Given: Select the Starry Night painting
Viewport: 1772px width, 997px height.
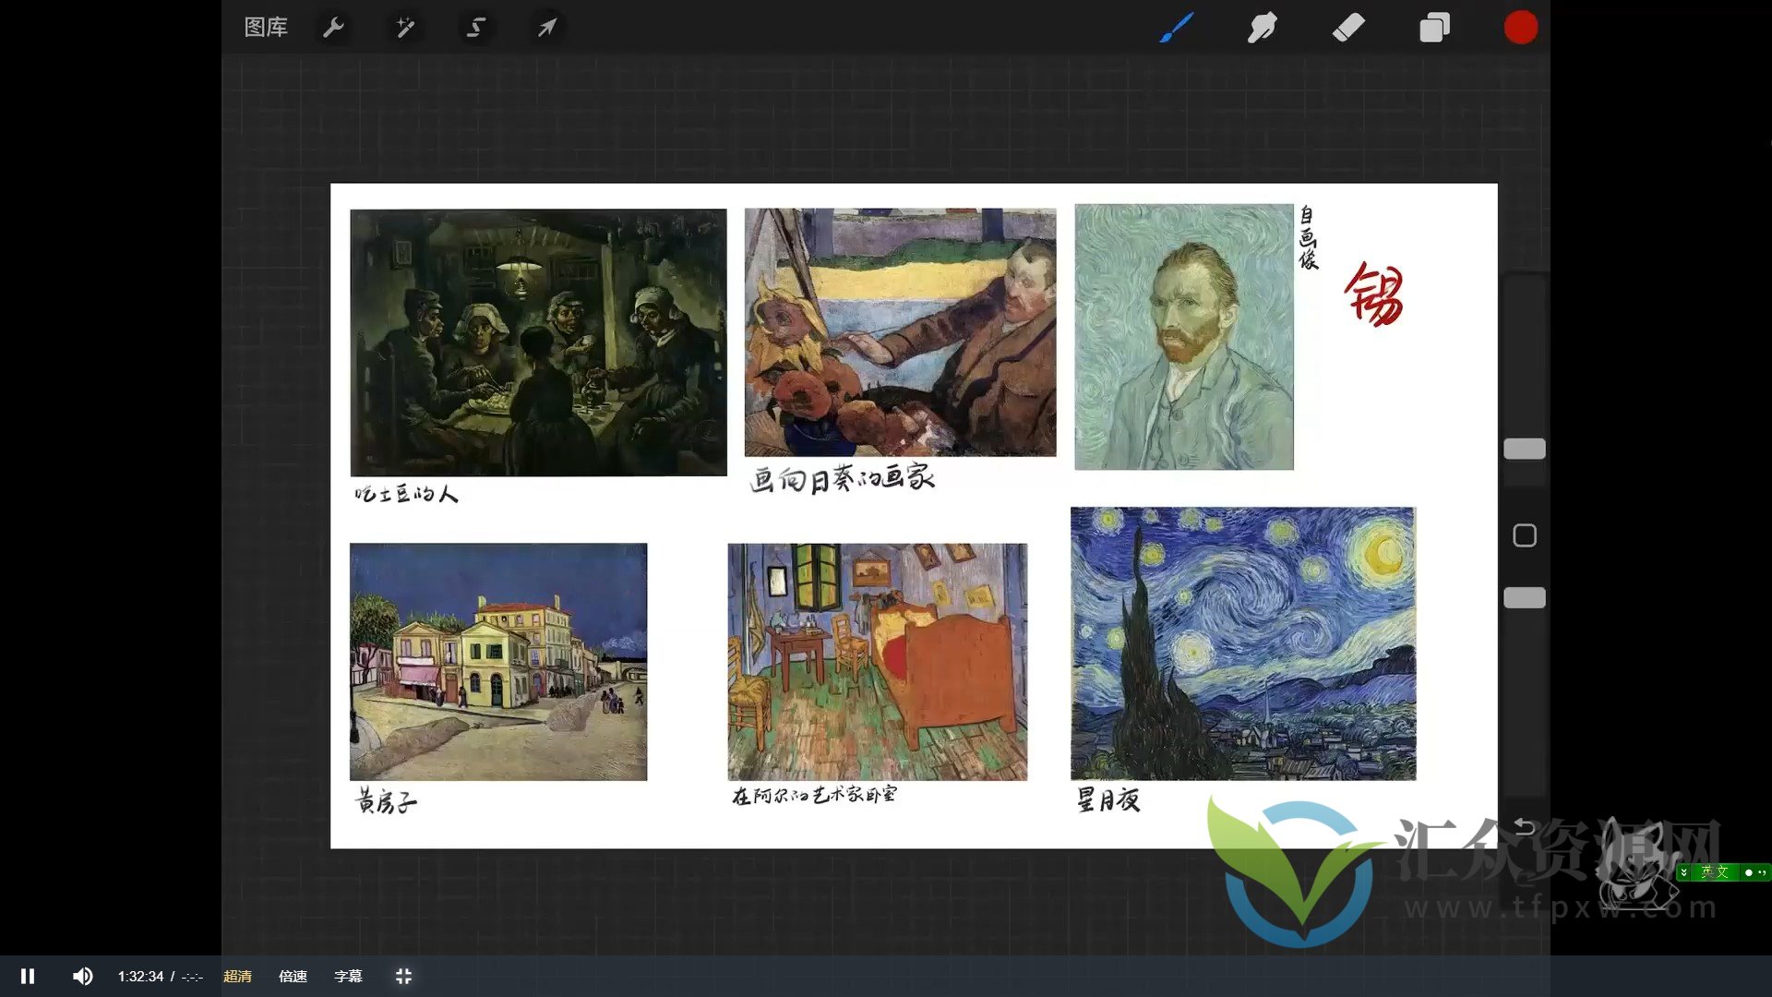Looking at the screenshot, I should point(1243,643).
